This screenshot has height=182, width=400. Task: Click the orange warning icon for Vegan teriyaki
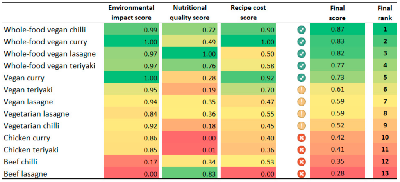coord(302,90)
